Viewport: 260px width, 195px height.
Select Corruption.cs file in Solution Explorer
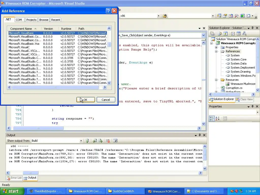point(234,88)
